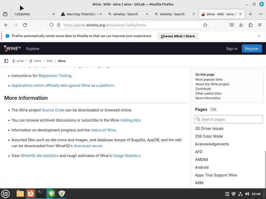Open the Pocket save icon
This screenshot has height=199, width=266.
(x=231, y=25)
